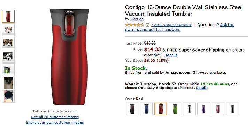Open the tumbler lid top-view thumbnail
Viewport: 251px width, 126px height.
pos(8,96)
